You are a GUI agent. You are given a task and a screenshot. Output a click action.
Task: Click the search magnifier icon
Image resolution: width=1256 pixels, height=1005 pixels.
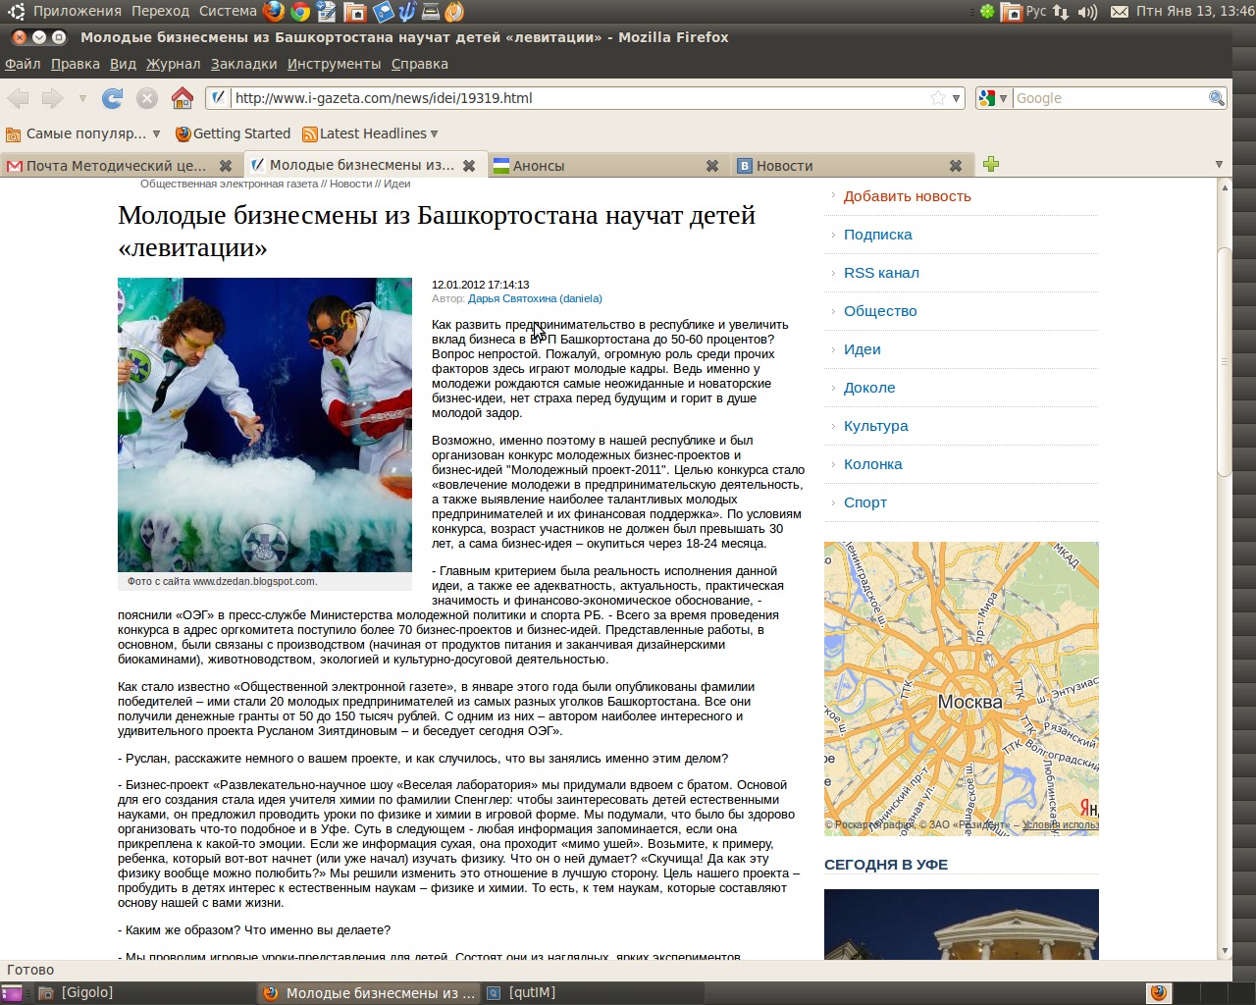(1216, 98)
